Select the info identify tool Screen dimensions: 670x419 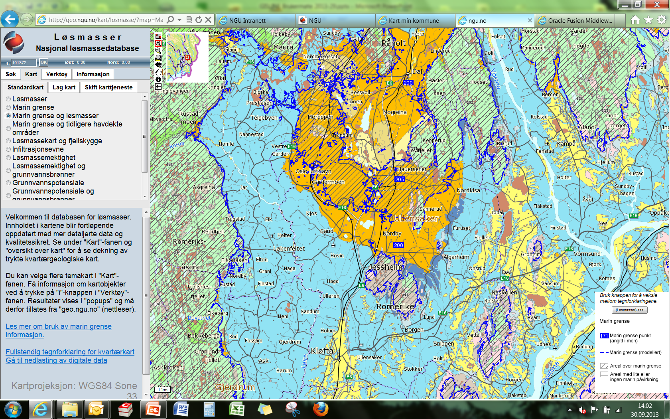(158, 79)
